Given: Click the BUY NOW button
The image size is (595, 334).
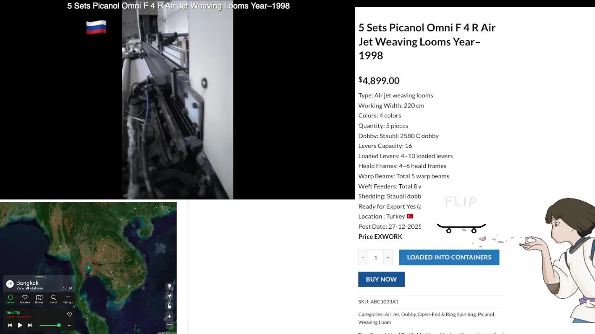Looking at the screenshot, I should pos(381,279).
